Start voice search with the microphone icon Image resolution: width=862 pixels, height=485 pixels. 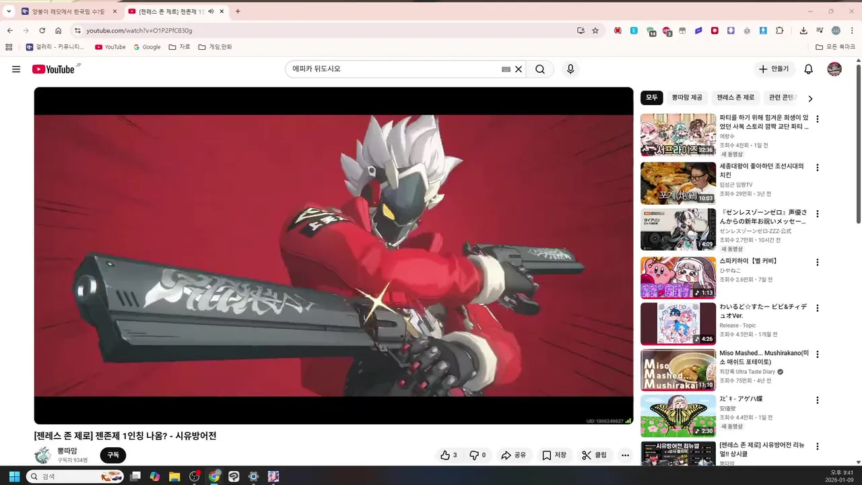[570, 69]
